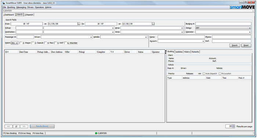This screenshot has width=257, height=138.
Task: Go to next results page with >>
Action: click(x=24, y=126)
